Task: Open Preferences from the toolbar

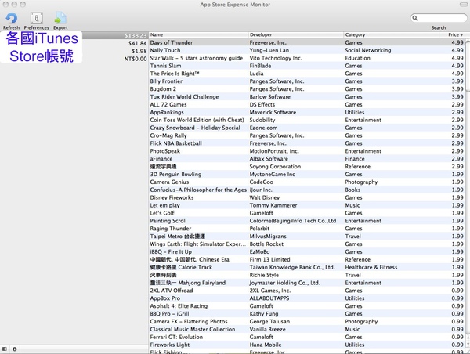Action: click(37, 19)
